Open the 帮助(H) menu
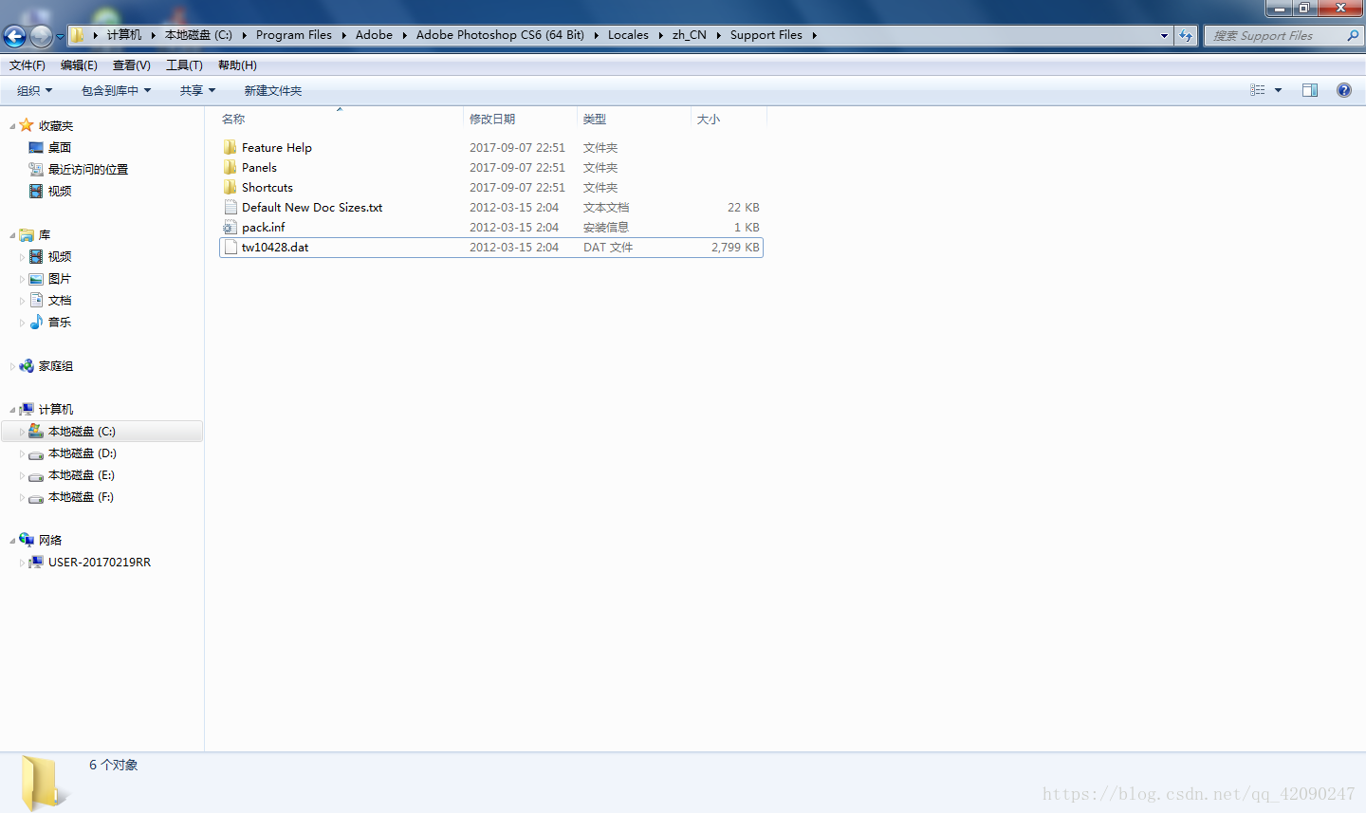 click(237, 65)
